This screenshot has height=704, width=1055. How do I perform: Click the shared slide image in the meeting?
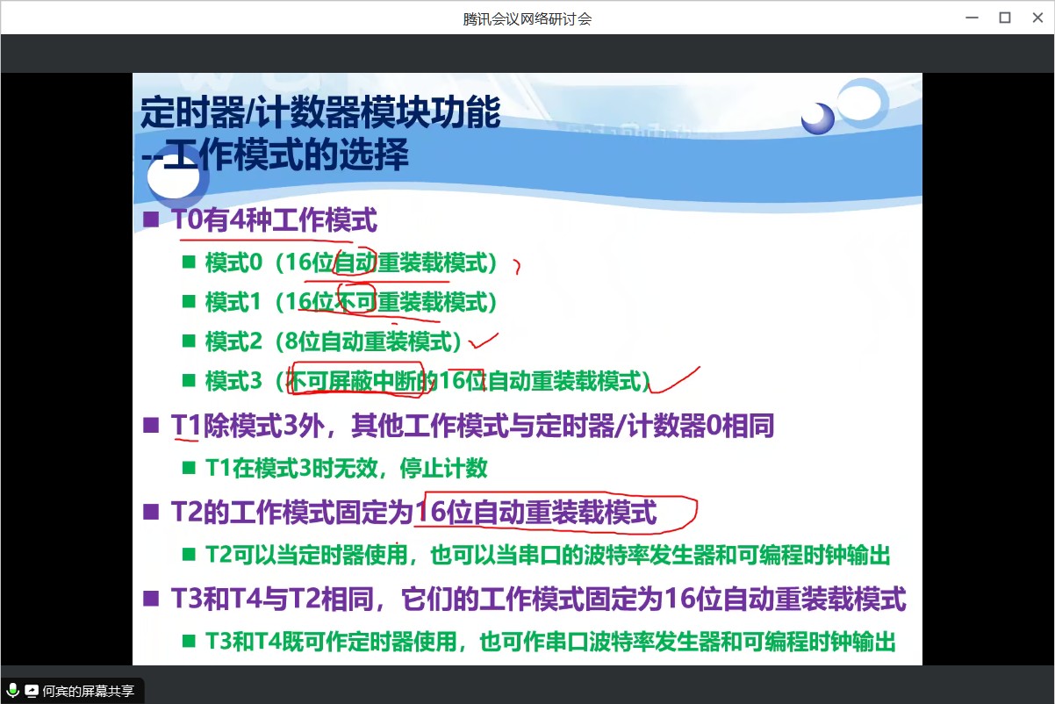pos(527,369)
